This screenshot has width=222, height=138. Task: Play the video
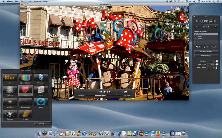pyautogui.click(x=105, y=92)
